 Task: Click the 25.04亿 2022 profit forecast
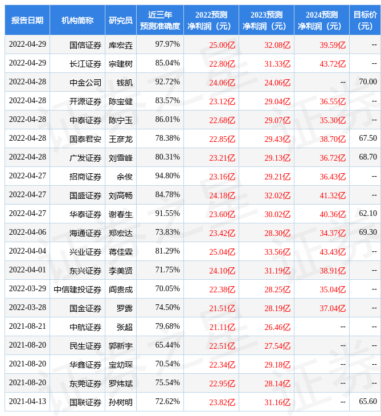pos(222,252)
